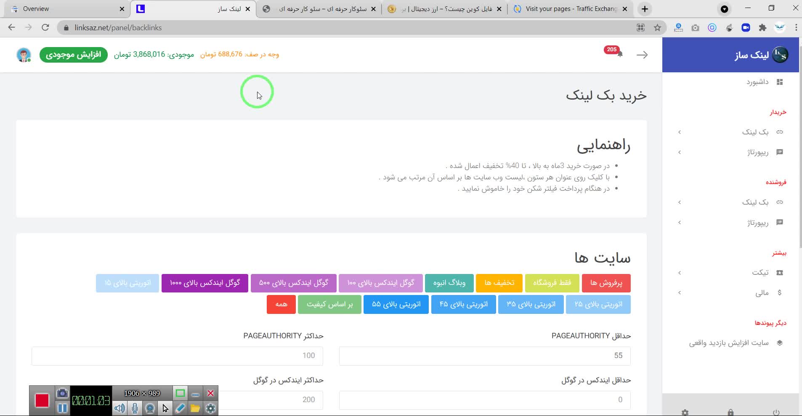Toggle the recorder mouse cursor effect icon

pyautogui.click(x=165, y=408)
